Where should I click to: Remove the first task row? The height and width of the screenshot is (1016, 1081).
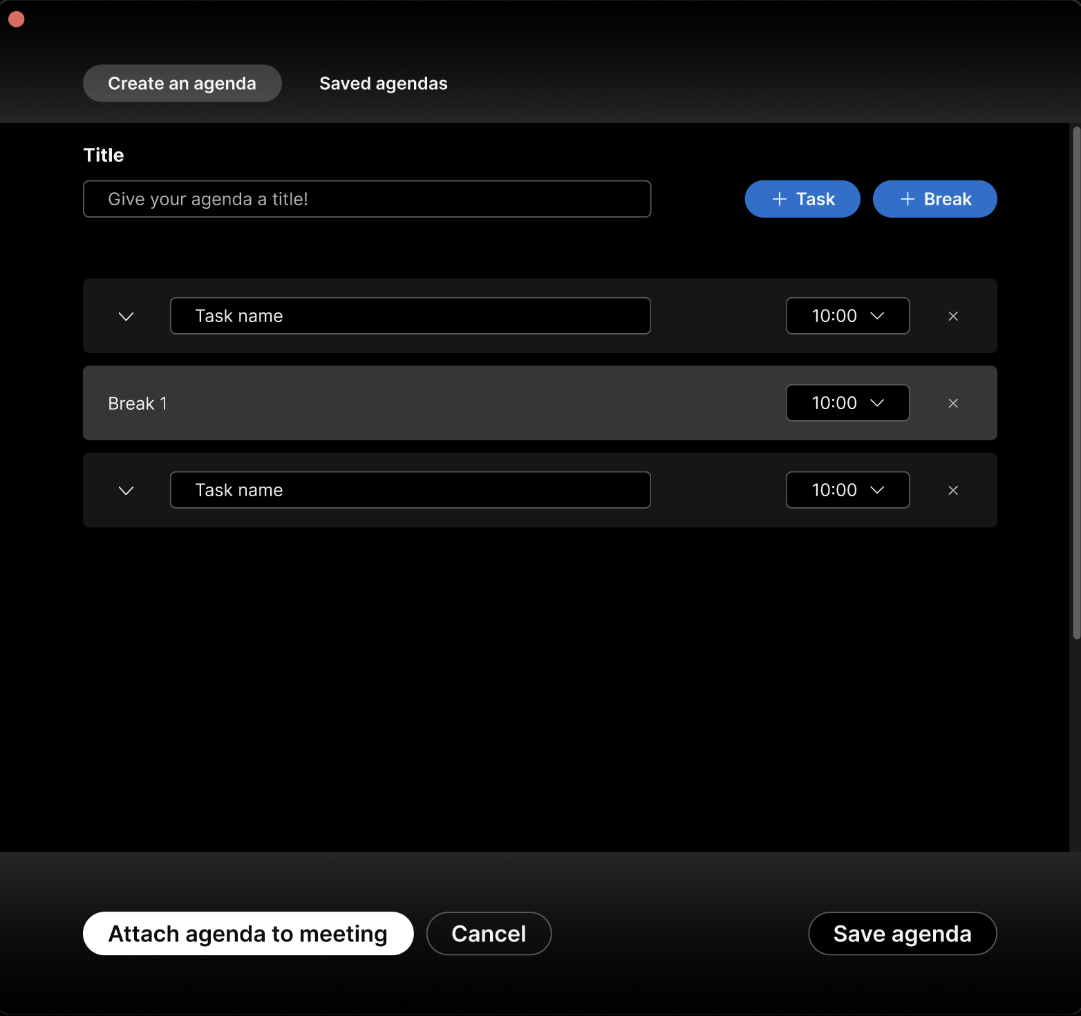(953, 316)
